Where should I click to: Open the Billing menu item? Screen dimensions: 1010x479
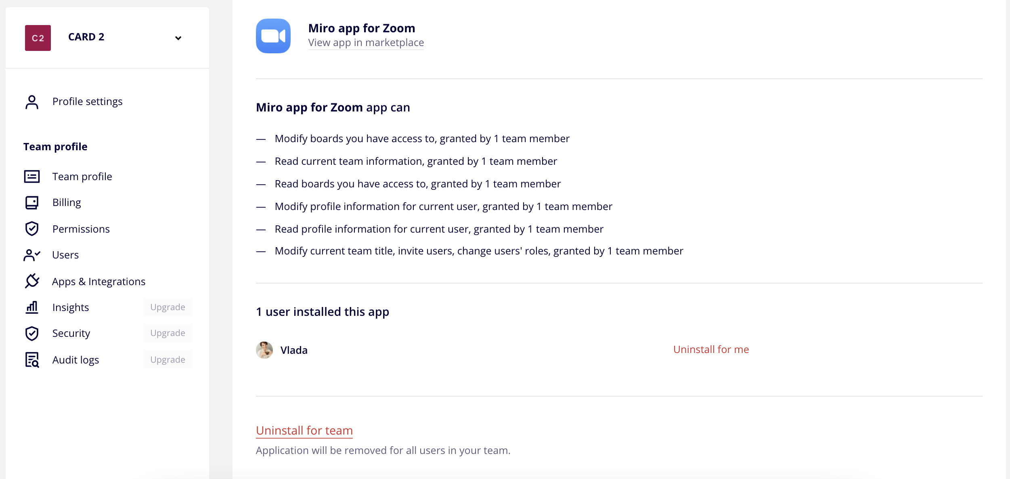click(x=67, y=202)
